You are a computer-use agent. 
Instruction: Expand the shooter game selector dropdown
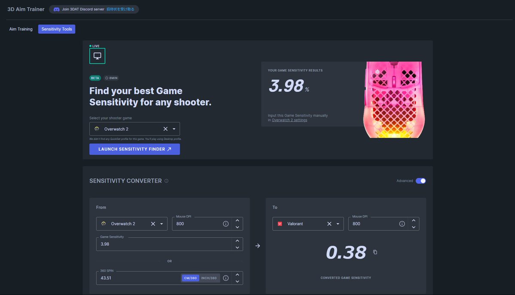(174, 129)
